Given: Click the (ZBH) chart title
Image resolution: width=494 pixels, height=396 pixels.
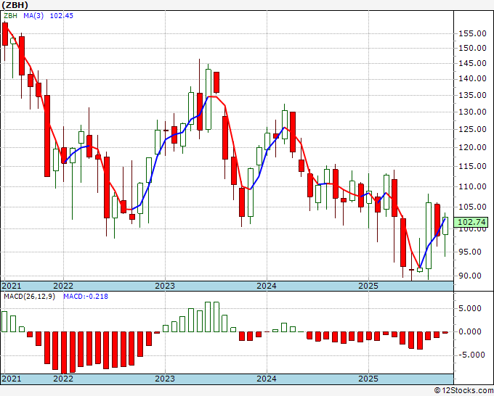Looking at the screenshot, I should [15, 5].
